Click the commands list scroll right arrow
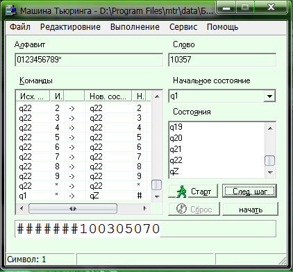The height and width of the screenshot is (272, 293). click(145, 209)
